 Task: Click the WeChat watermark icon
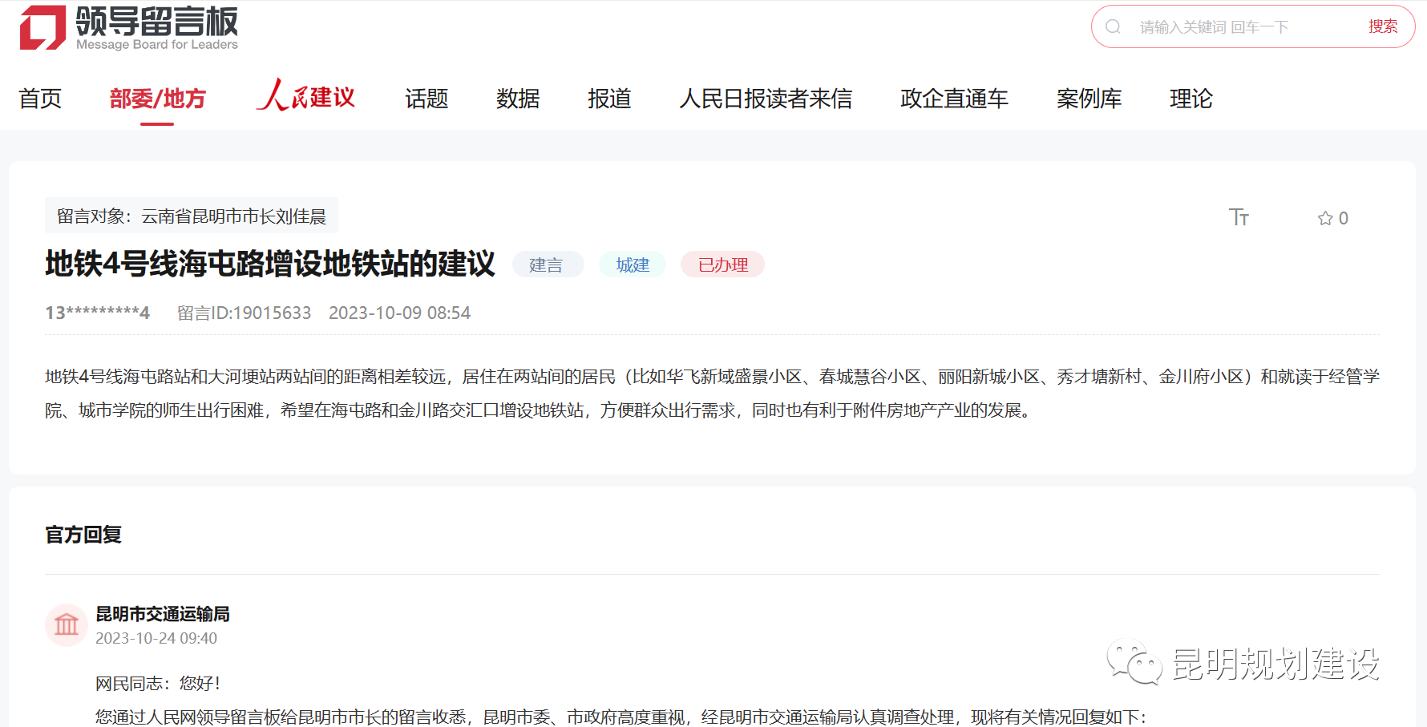(x=1134, y=662)
